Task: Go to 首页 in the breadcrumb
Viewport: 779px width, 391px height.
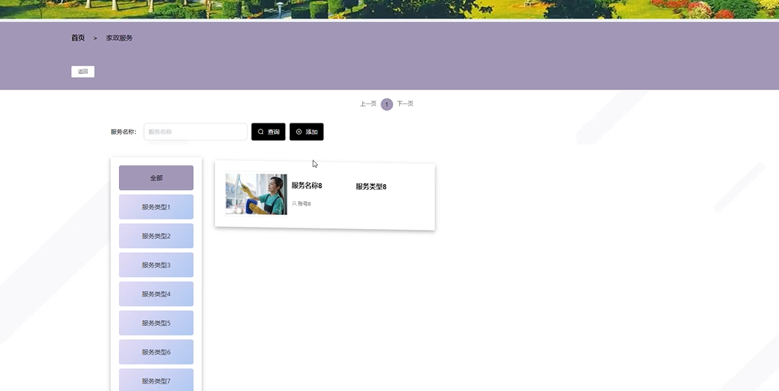Action: [x=78, y=38]
